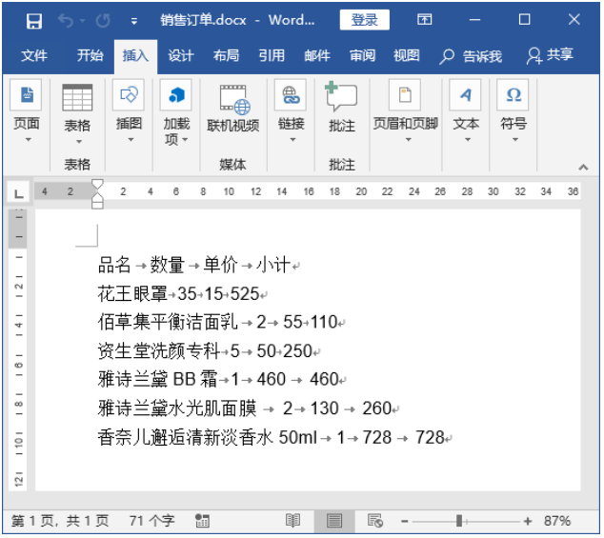
Task: Switch to the 审阅 tab
Action: point(362,56)
